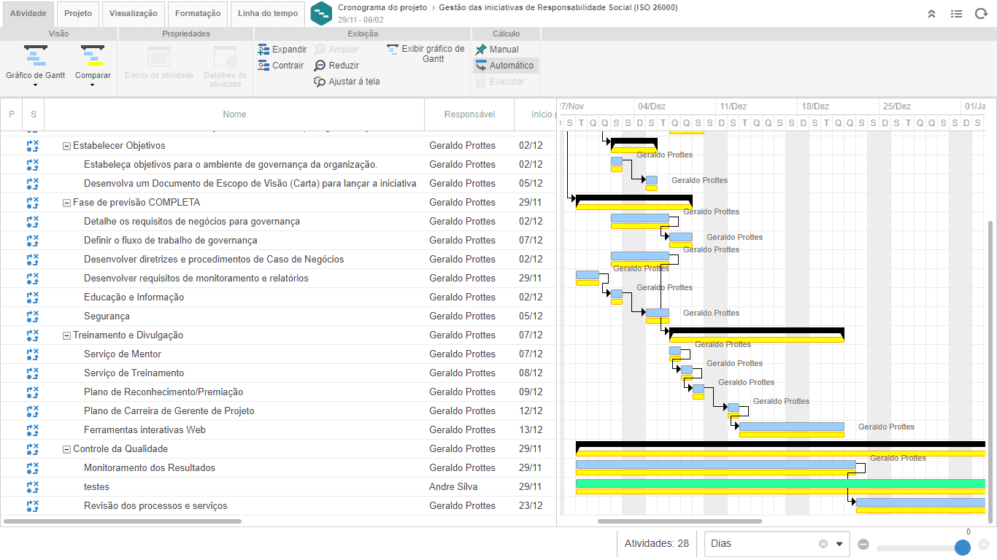The width and height of the screenshot is (997, 560).
Task: Collapse the Treinamento e Divulgação group
Action: tap(67, 335)
